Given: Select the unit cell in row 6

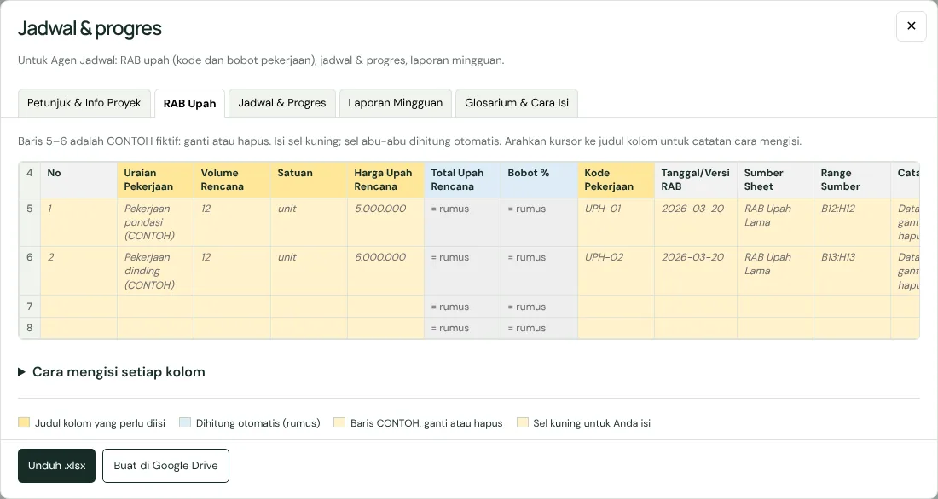Looking at the screenshot, I should pyautogui.click(x=309, y=272).
